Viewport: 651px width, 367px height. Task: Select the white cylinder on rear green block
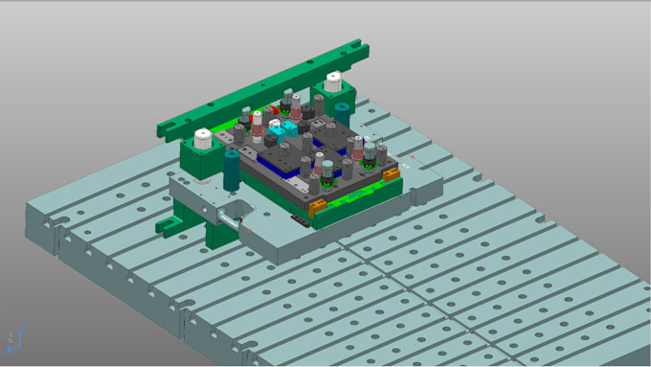click(333, 81)
